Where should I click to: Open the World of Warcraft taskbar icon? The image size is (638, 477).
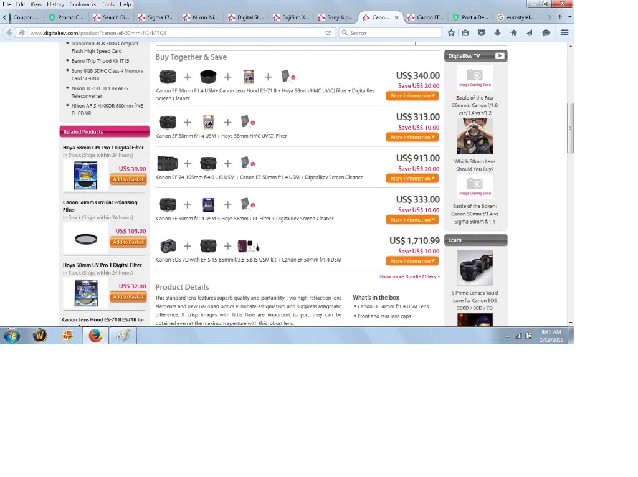coord(40,336)
